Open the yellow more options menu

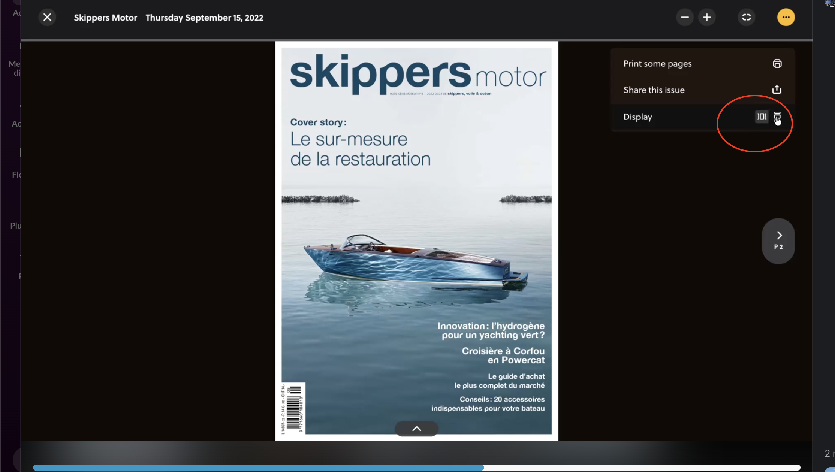786,17
